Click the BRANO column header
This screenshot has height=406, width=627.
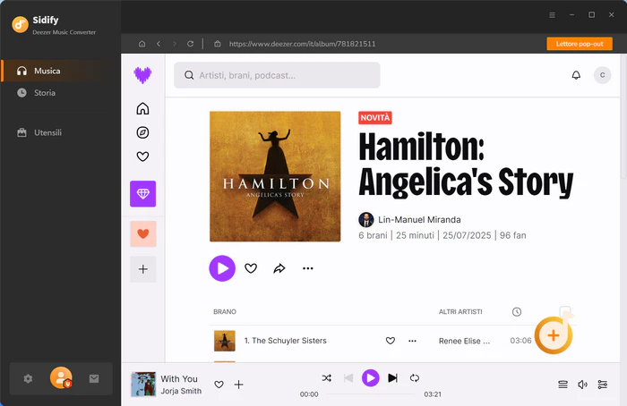coord(225,312)
